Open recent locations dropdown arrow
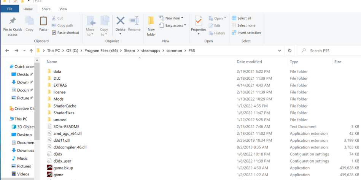Viewport: 361px width, 180px height. pyautogui.click(x=24, y=51)
